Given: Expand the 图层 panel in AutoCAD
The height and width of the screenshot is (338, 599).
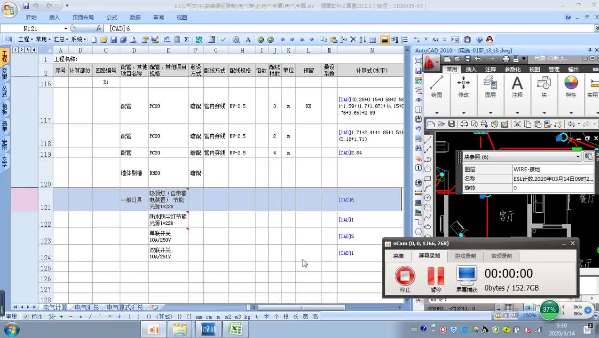Looking at the screenshot, I should (x=490, y=113).
